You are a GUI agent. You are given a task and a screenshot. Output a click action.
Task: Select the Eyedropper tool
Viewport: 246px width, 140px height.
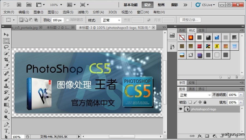point(6,66)
